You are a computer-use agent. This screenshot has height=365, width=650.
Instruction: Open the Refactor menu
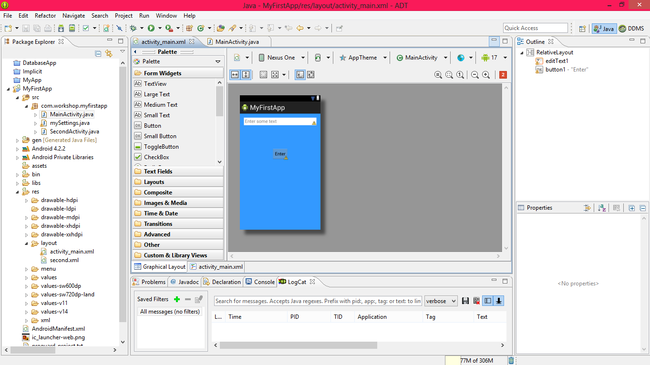[45, 15]
